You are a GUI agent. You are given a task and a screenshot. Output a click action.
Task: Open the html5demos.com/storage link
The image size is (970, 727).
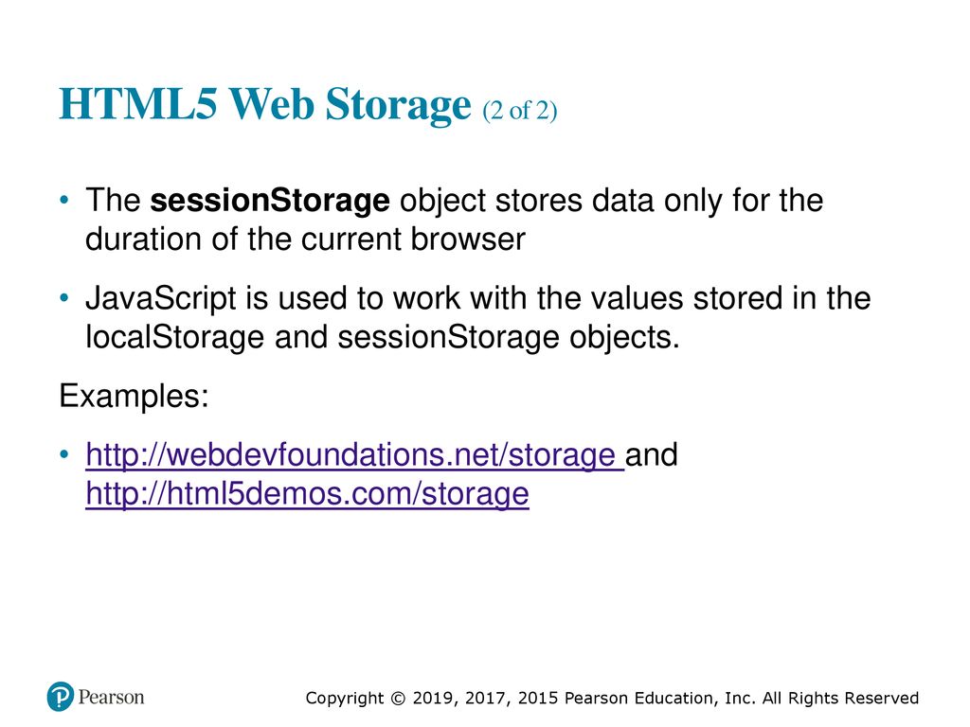pyautogui.click(x=308, y=494)
